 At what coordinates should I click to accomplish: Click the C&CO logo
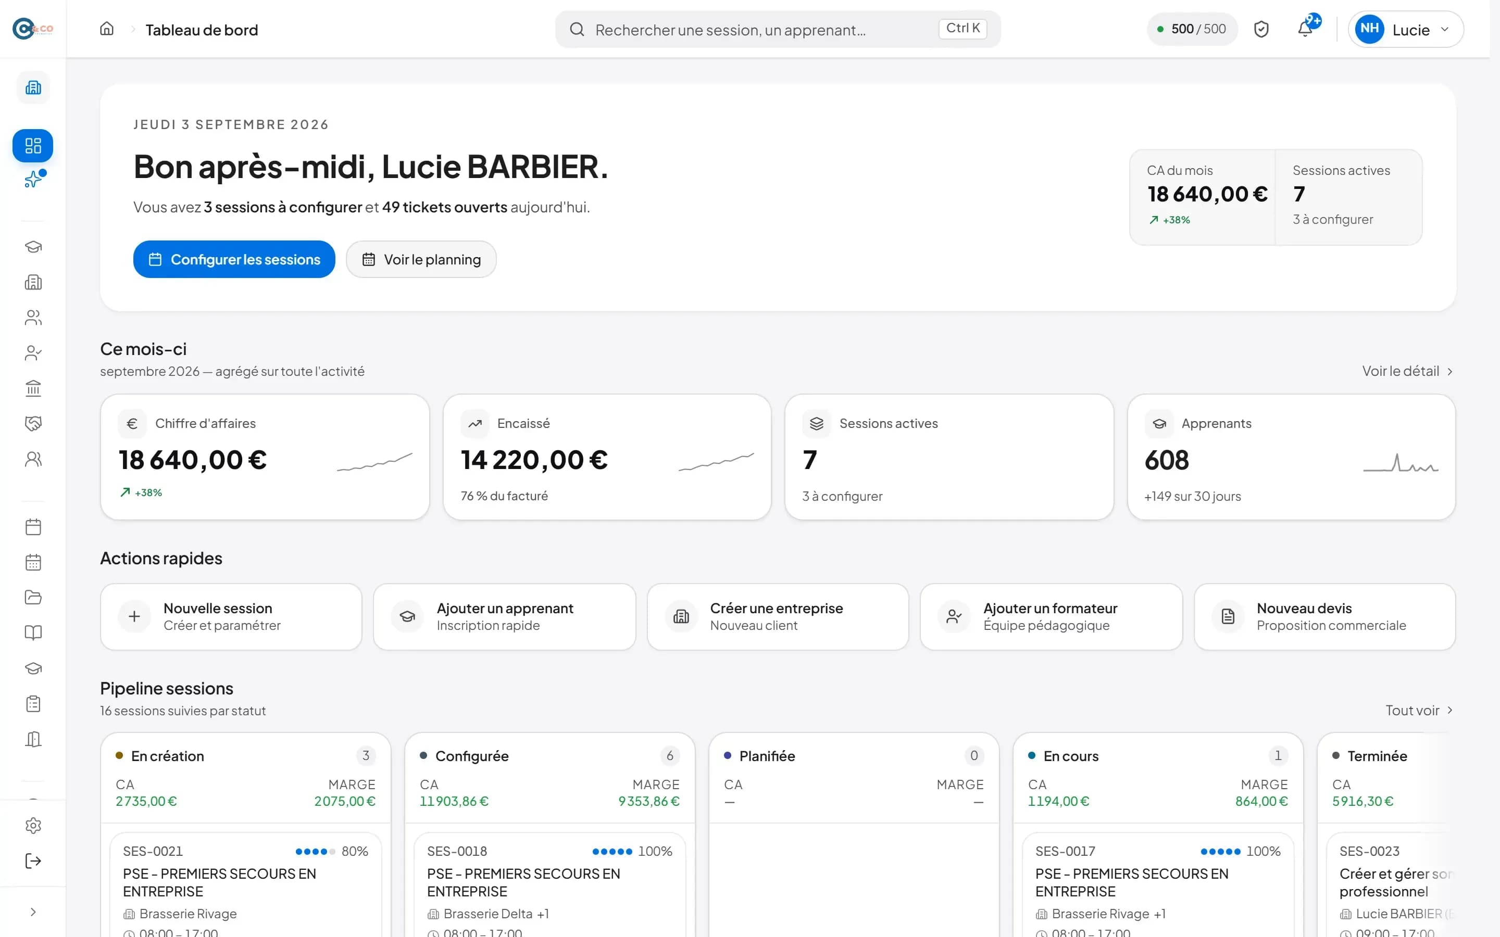pyautogui.click(x=33, y=29)
